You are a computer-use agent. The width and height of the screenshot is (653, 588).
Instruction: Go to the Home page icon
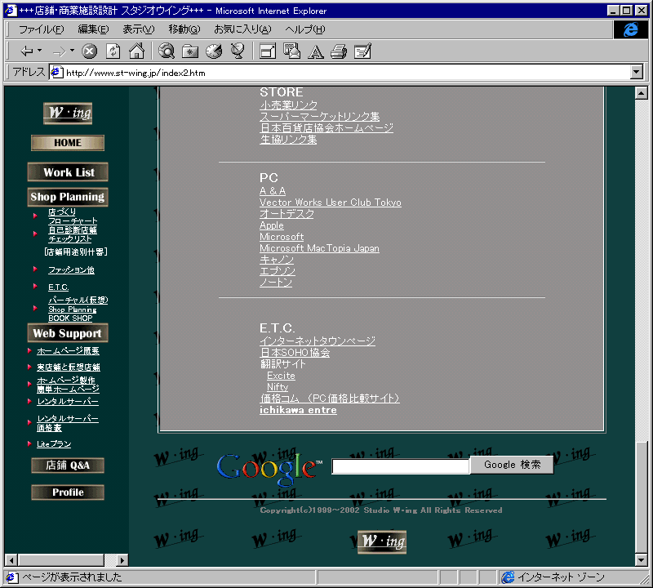coord(136,51)
